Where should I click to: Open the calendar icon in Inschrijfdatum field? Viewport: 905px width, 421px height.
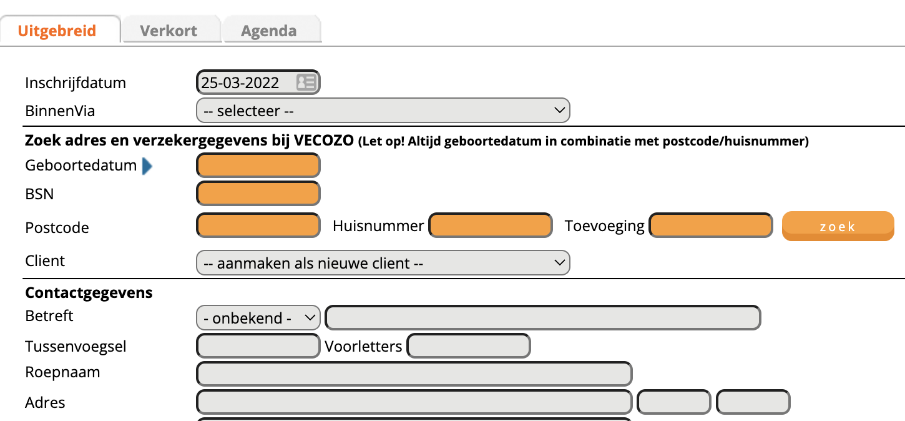point(306,82)
